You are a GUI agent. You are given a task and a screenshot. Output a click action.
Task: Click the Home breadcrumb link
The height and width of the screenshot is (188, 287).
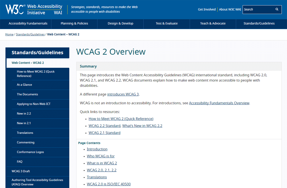pyautogui.click(x=9, y=34)
